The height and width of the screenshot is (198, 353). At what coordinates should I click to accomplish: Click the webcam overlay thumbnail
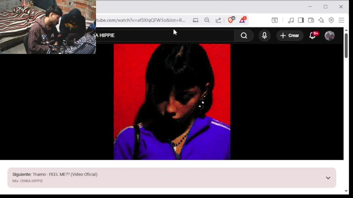tap(48, 27)
